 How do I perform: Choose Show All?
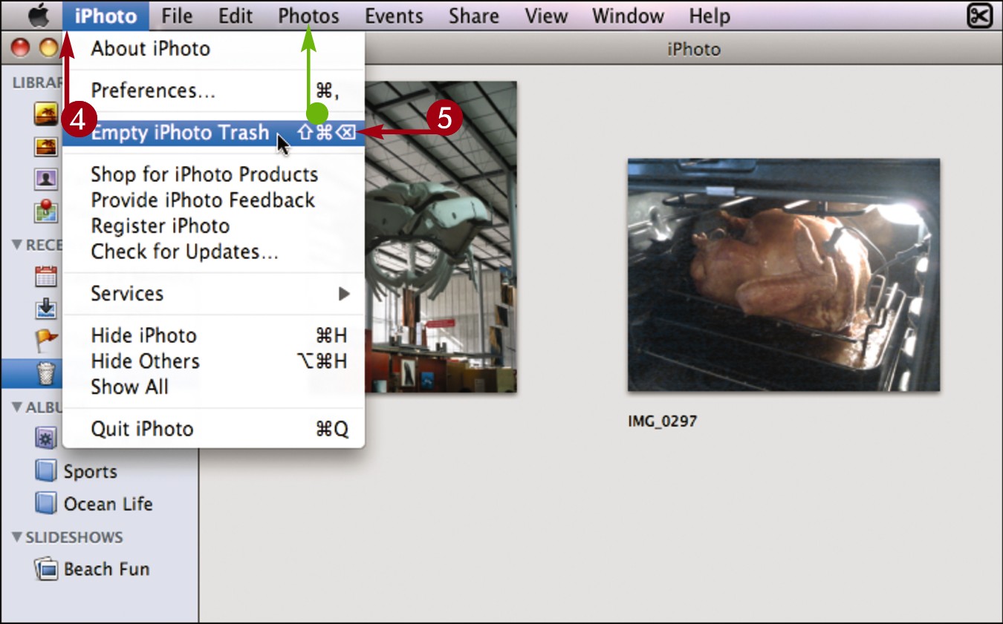pyautogui.click(x=214, y=387)
